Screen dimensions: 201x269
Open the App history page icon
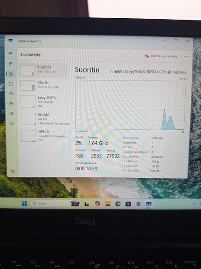pos(11,84)
